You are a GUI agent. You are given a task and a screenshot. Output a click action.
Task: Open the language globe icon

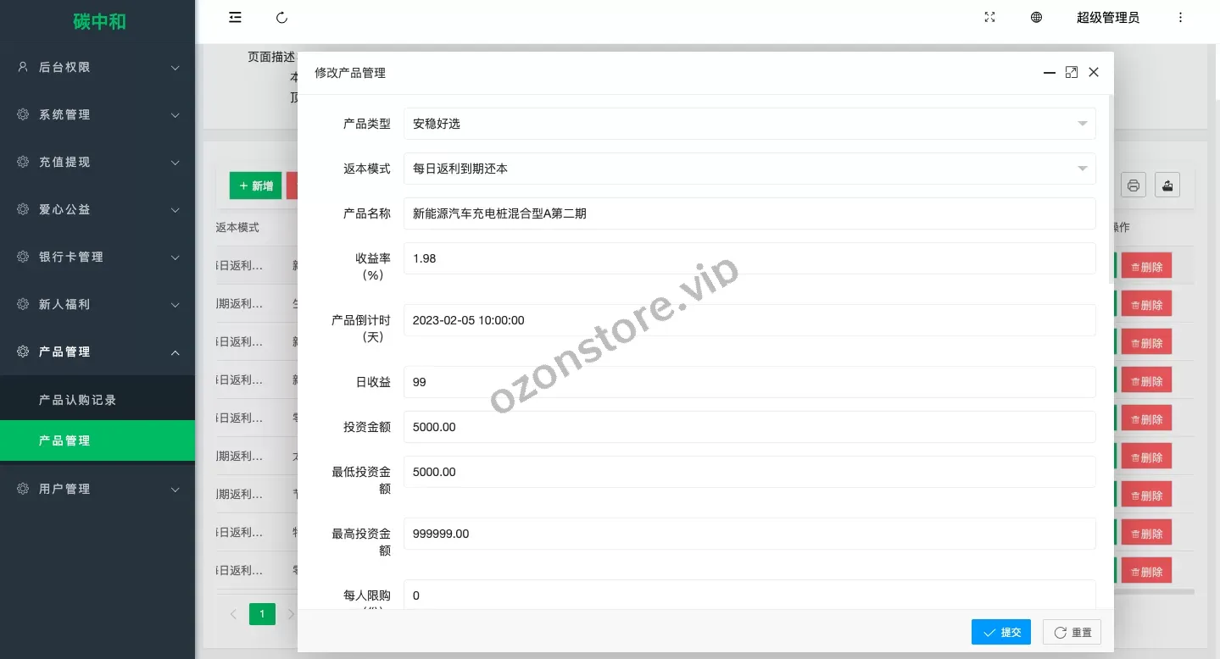point(1036,18)
